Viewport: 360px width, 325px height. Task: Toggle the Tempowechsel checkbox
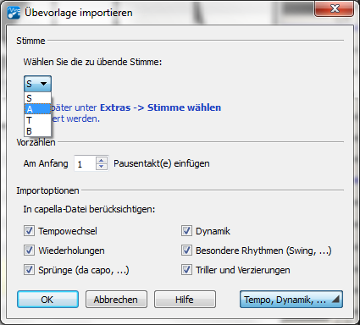point(29,231)
